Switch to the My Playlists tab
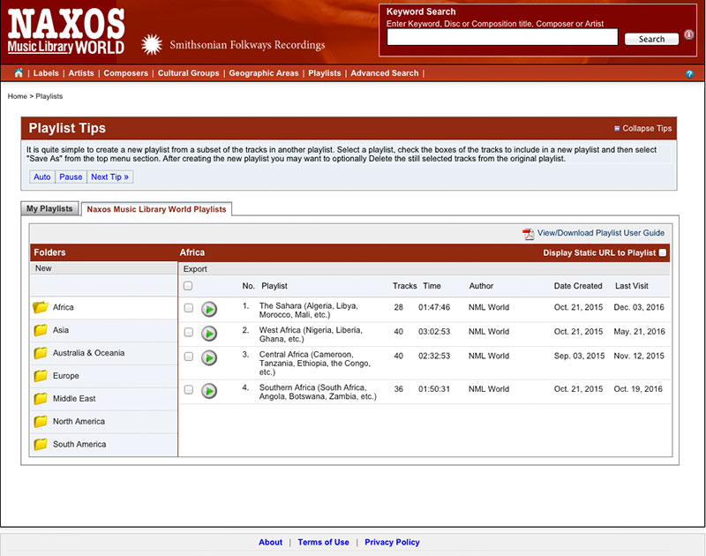Image resolution: width=706 pixels, height=556 pixels. 49,209
